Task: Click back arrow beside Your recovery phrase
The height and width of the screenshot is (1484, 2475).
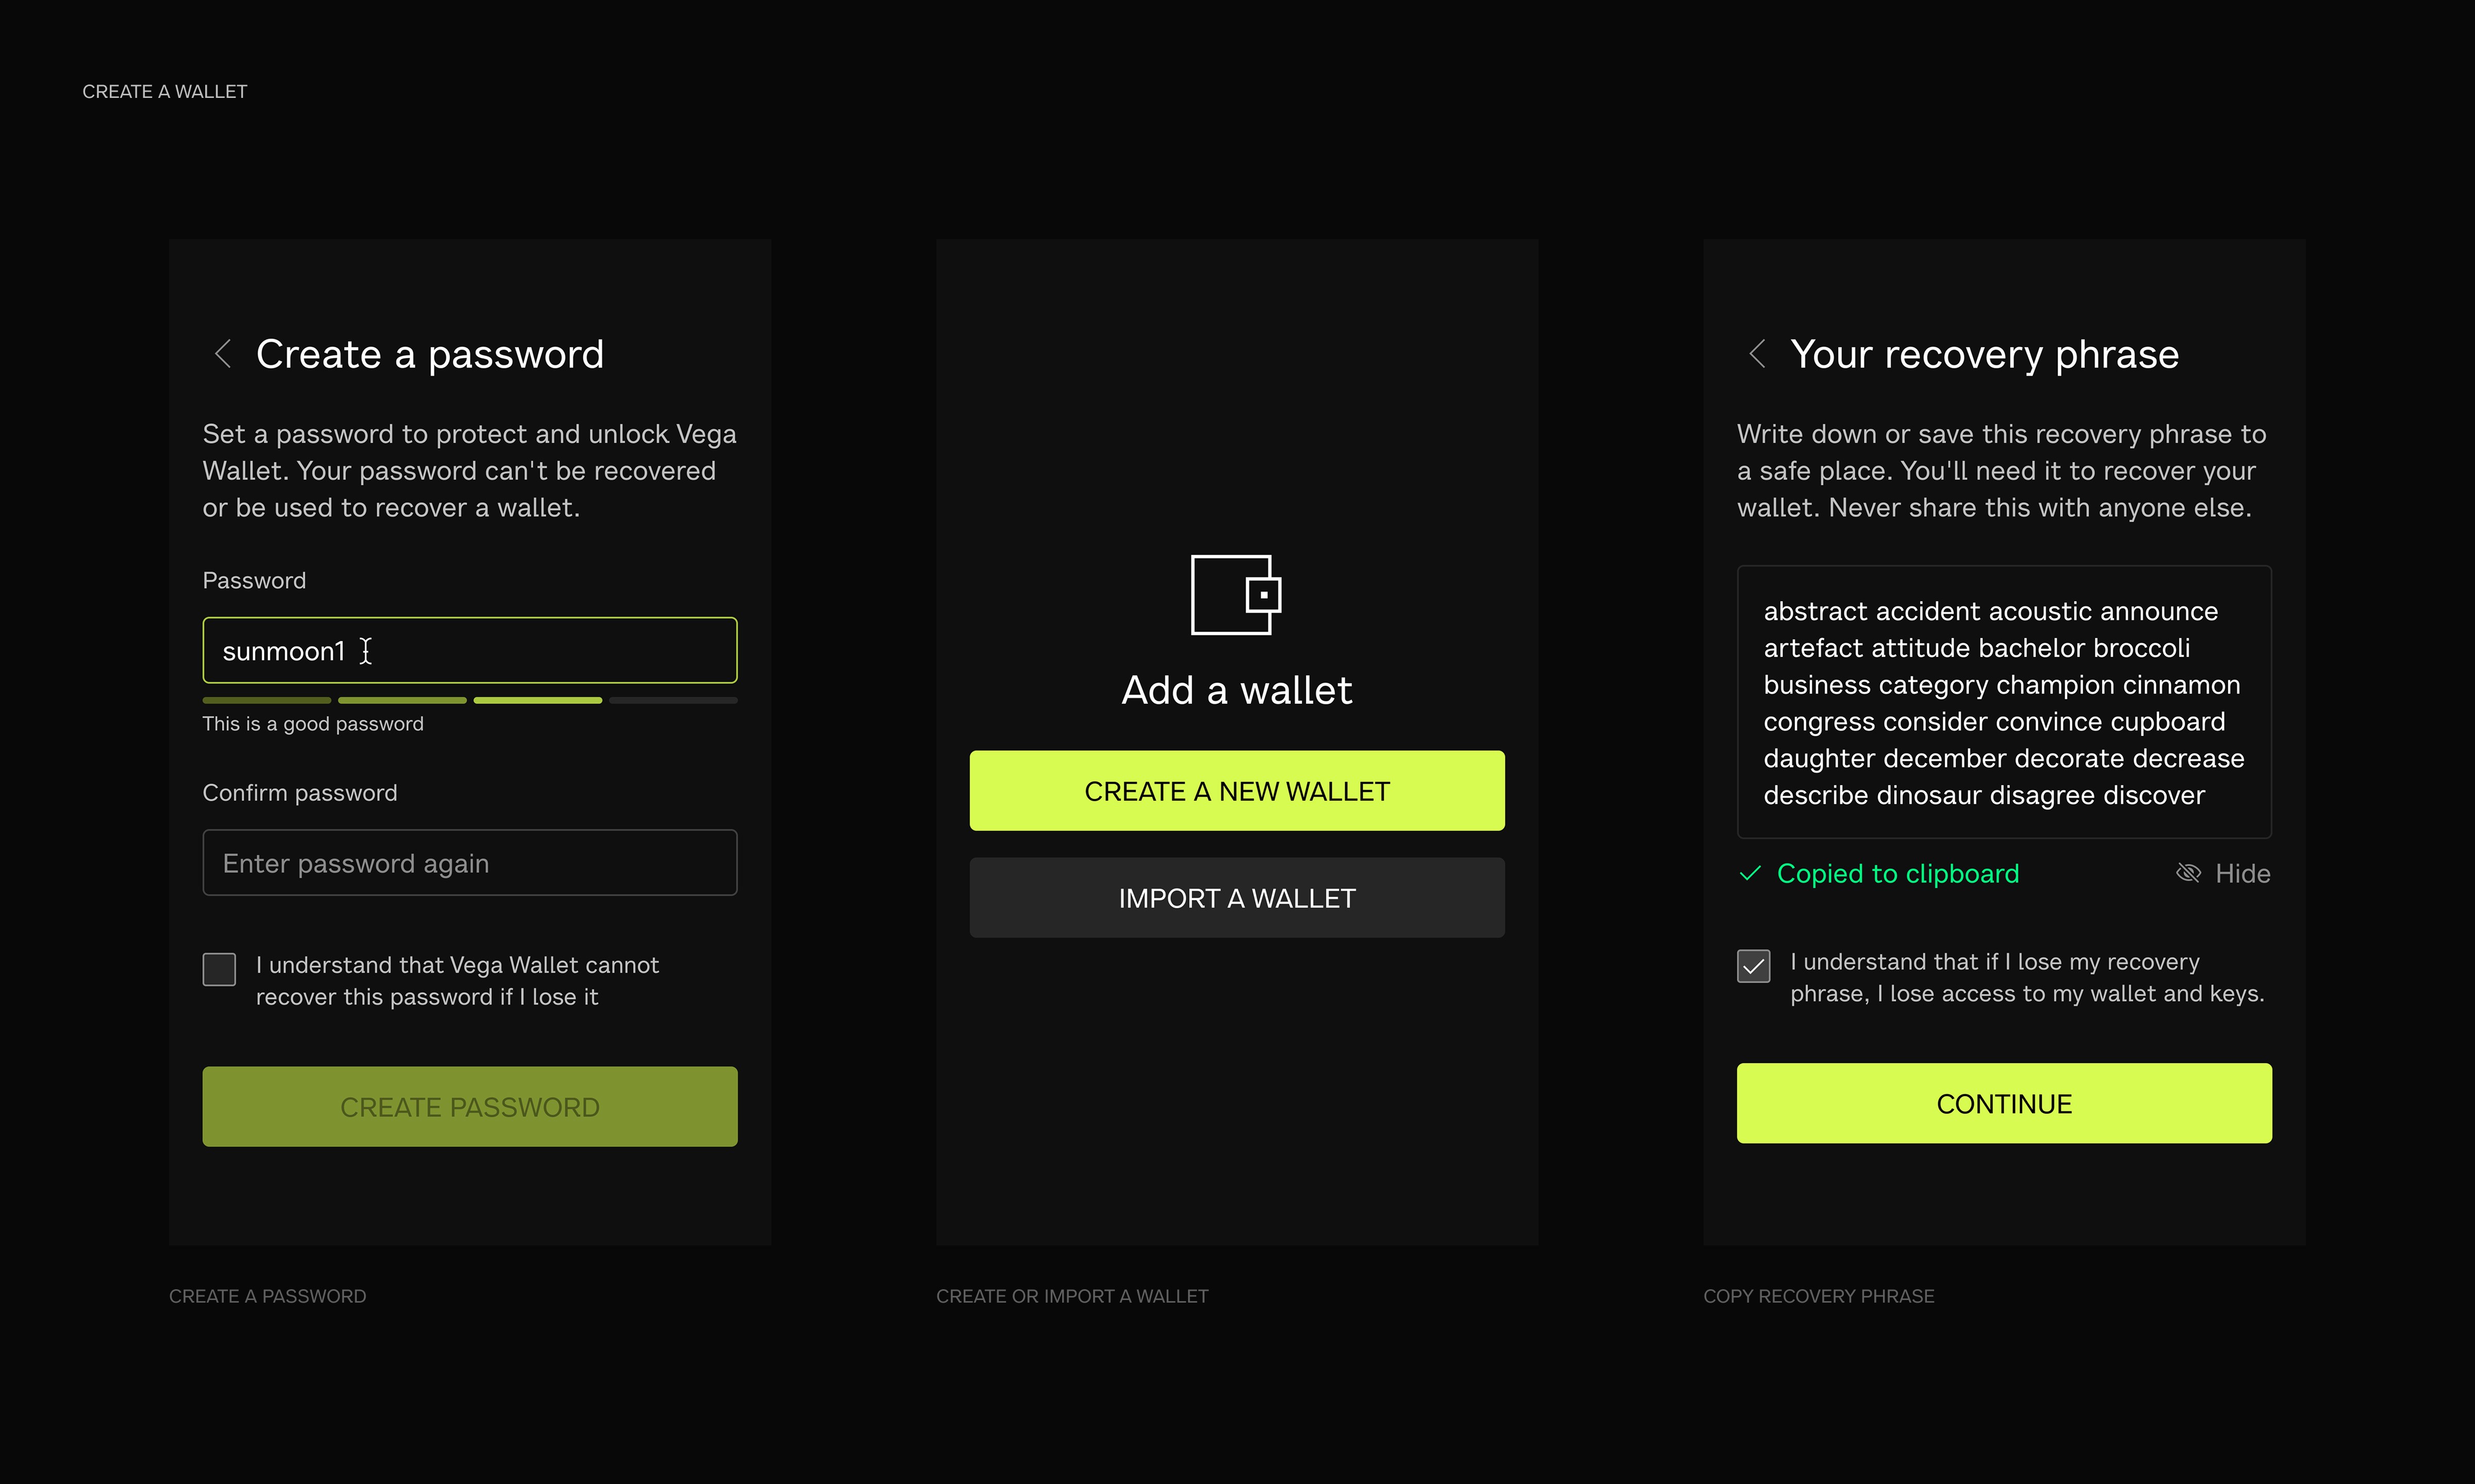Action: [1757, 353]
